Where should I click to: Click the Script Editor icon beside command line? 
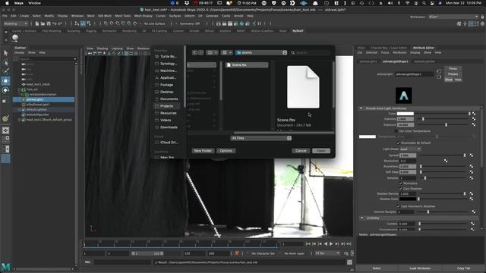pos(349,262)
